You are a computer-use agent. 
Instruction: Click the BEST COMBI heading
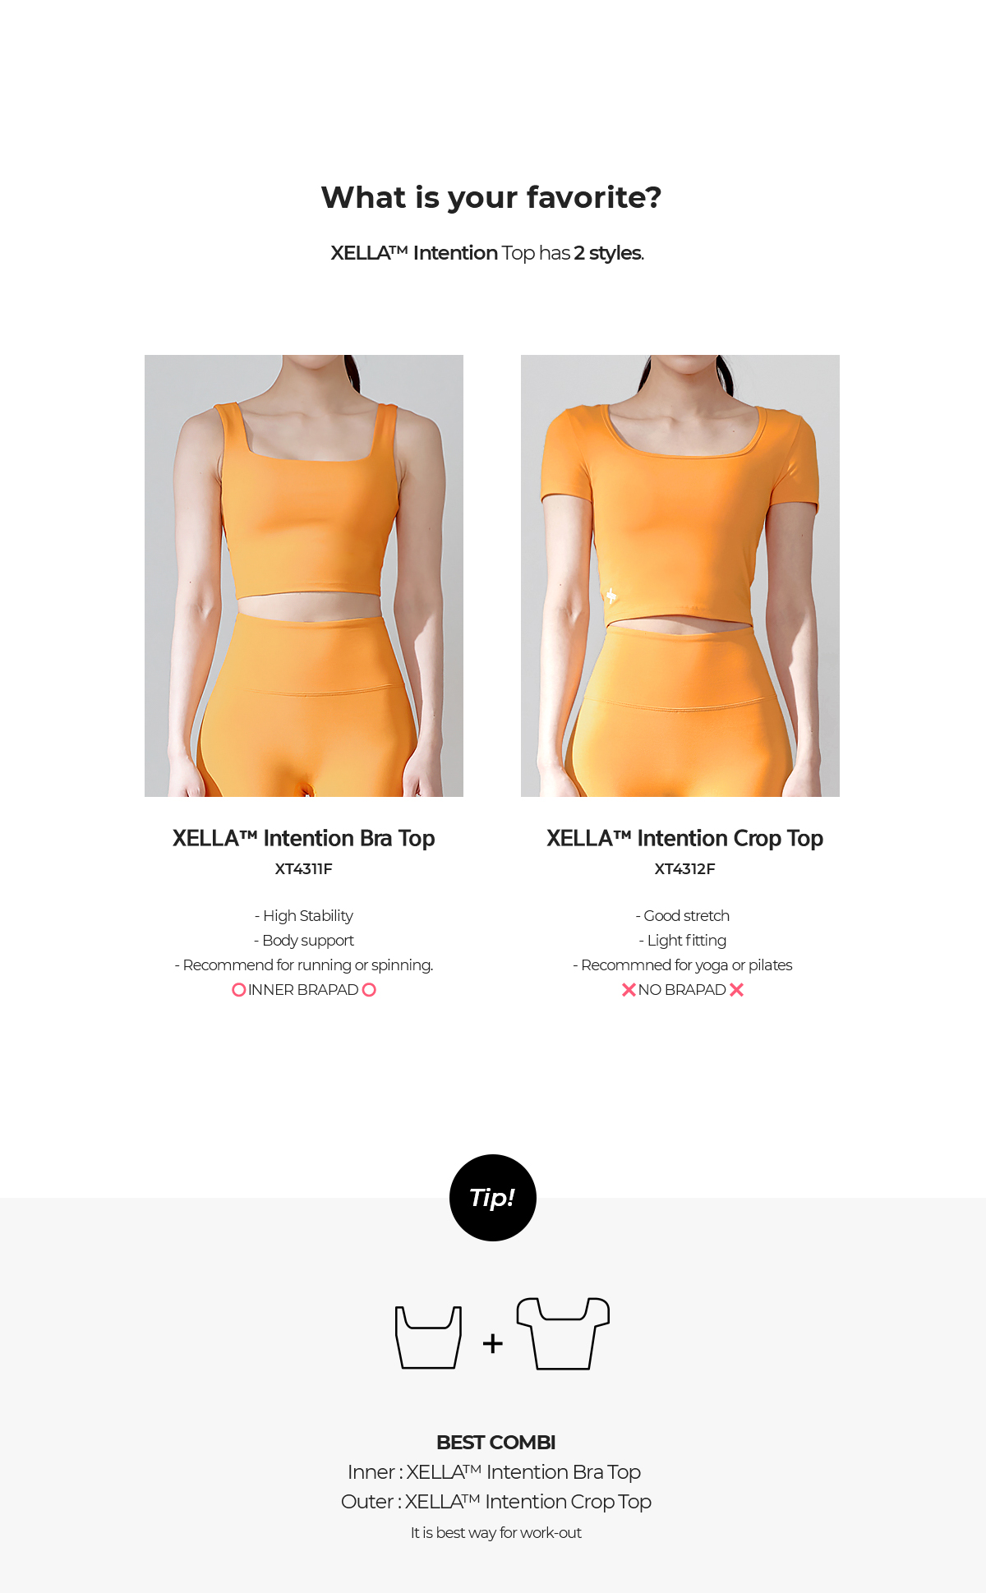(496, 1443)
